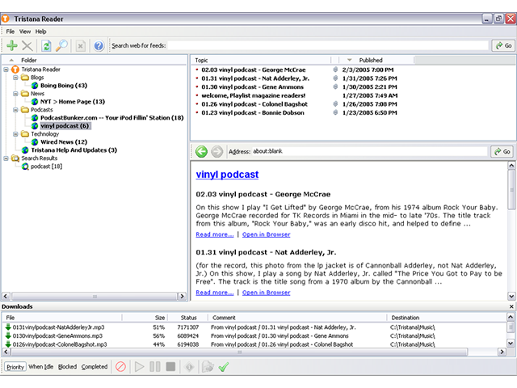
Task: Toggle the Completed downloads filter
Action: point(95,366)
